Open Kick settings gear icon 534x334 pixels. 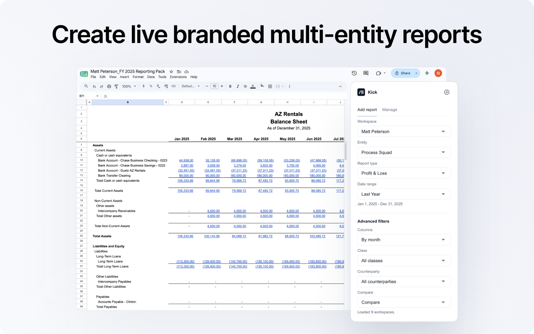click(x=447, y=92)
